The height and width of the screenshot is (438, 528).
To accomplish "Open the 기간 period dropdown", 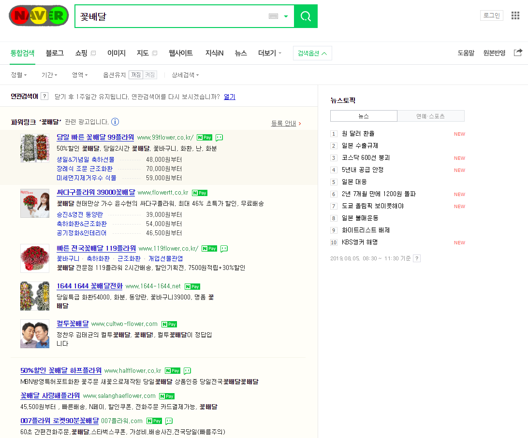I will [49, 75].
